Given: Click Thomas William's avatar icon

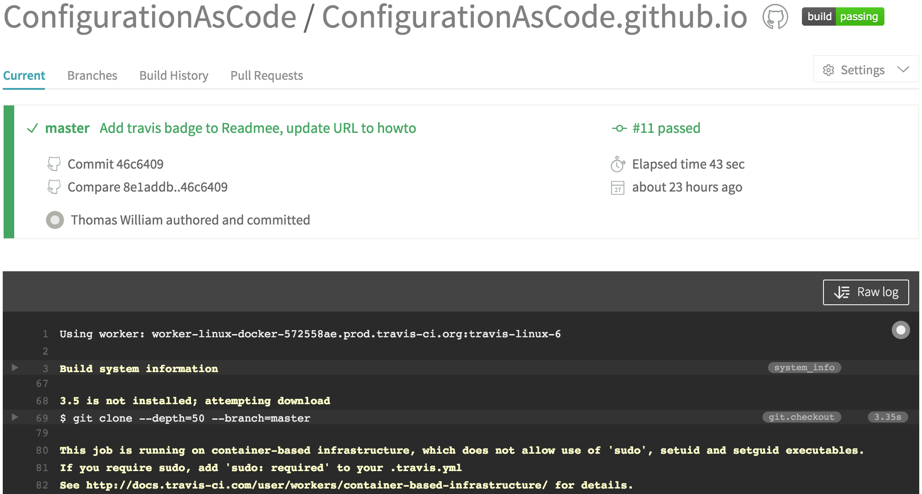Looking at the screenshot, I should (55, 220).
